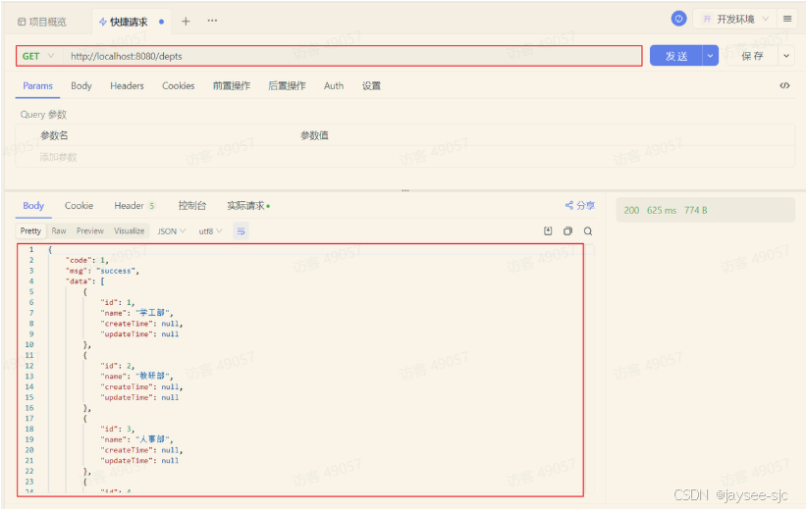Screen dimensions: 806x510
Task: Click the search response icon
Action: pos(588,231)
